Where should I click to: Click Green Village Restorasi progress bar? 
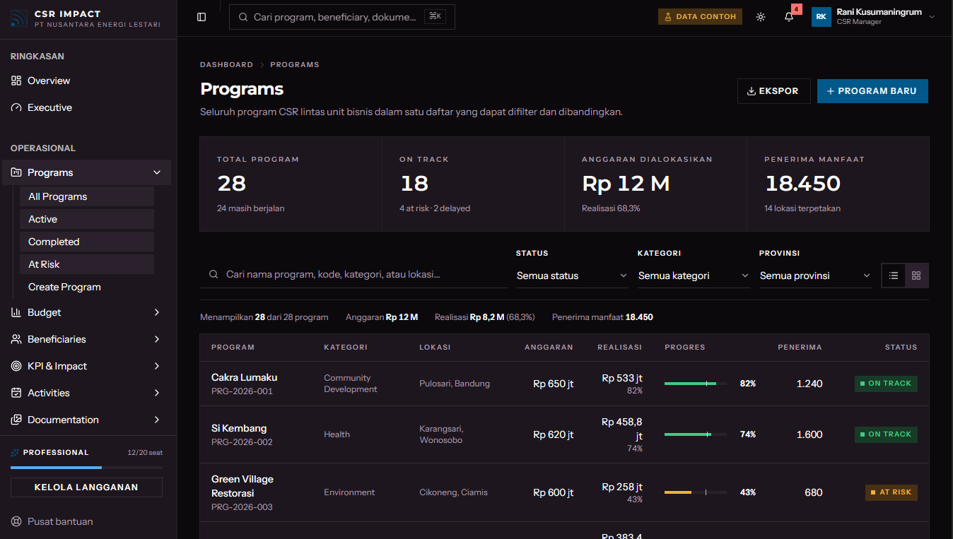coord(696,492)
